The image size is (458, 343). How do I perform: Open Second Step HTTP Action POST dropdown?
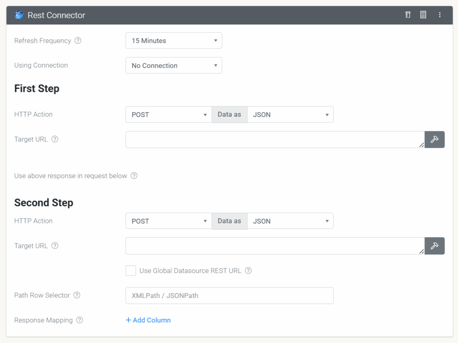coord(169,221)
